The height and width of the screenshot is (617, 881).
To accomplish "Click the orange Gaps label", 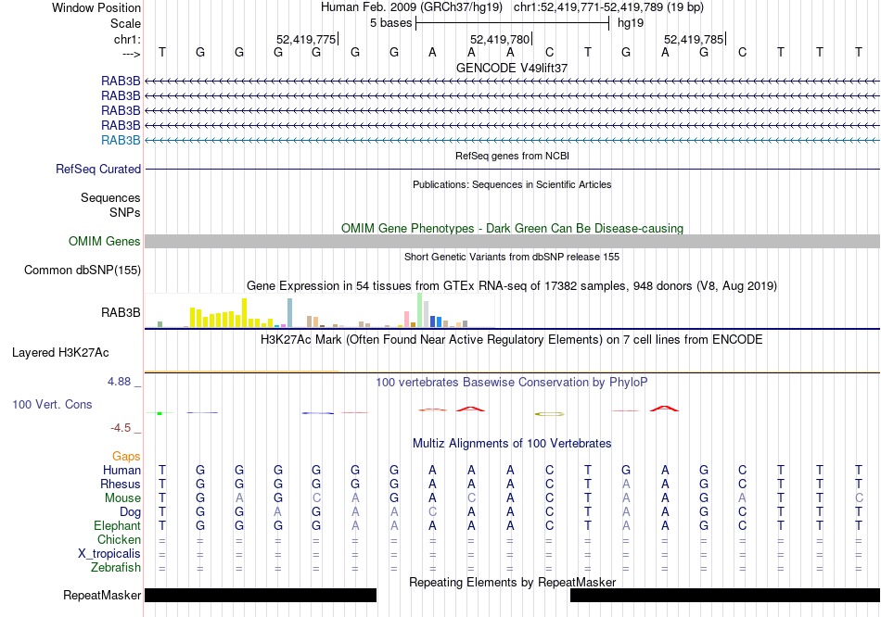I will (x=126, y=457).
